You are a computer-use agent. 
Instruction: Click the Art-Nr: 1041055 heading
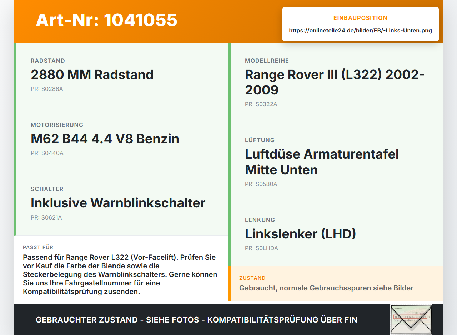(106, 20)
